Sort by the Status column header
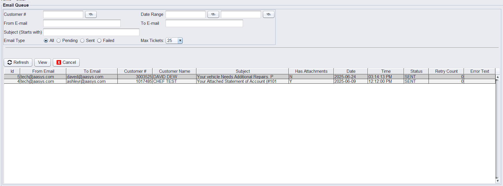The width and height of the screenshot is (503, 186). [x=416, y=71]
